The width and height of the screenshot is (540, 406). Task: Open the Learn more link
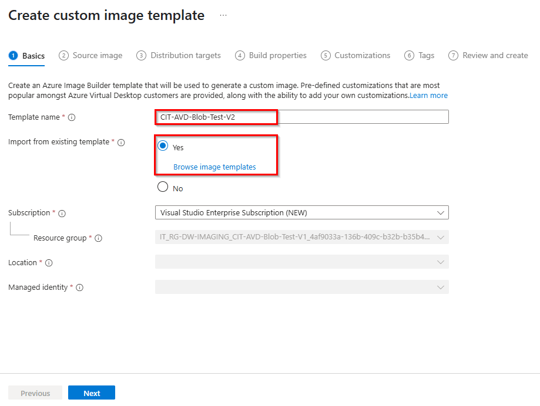pos(428,95)
